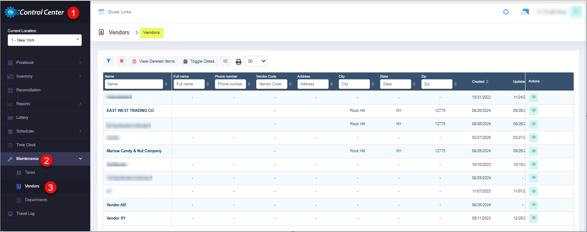587x232 pixels.
Task: Click the Control Center logo
Action: pos(35,12)
